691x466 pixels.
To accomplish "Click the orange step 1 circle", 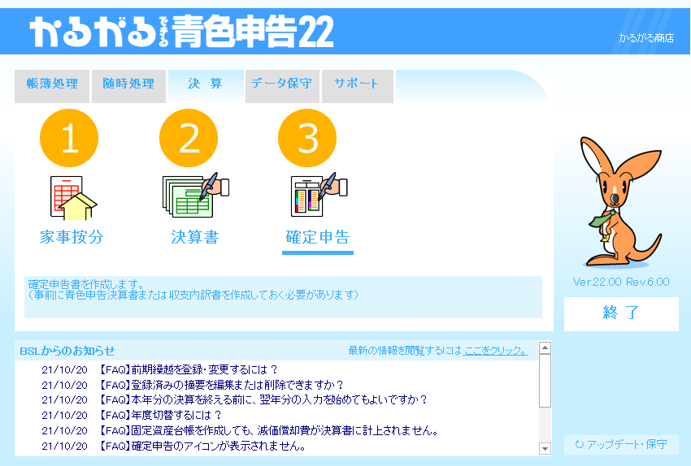I will click(x=69, y=138).
